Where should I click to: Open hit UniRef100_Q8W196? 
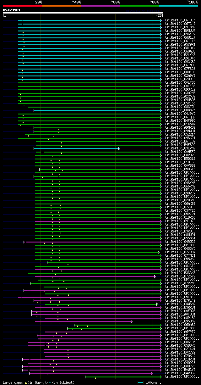coord(181,72)
